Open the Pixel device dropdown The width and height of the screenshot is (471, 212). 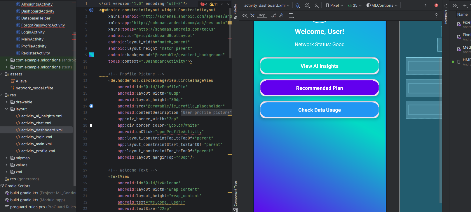point(334,5)
